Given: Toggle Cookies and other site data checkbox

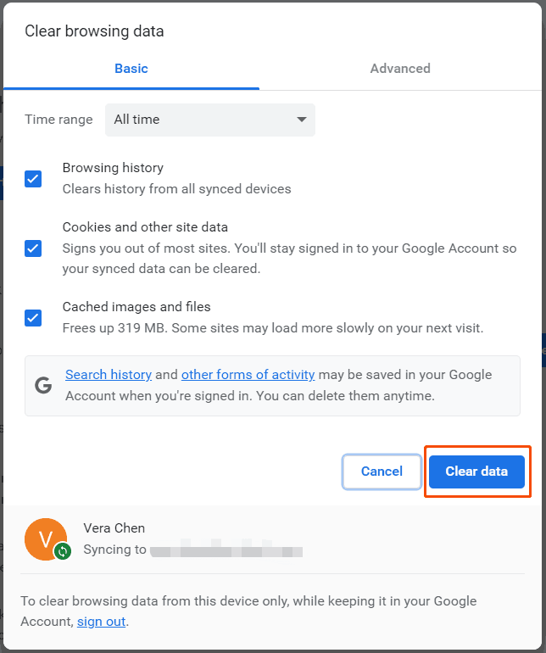Looking at the screenshot, I should 33,248.
